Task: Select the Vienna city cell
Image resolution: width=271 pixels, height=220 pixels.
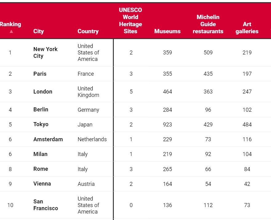Action: [x=42, y=184]
